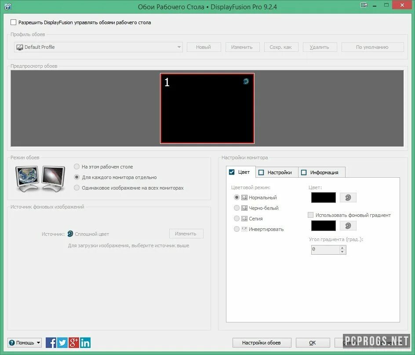This screenshot has height=355, width=415.
Task: Click palette icon in monitor 1 preview
Action: [x=246, y=81]
